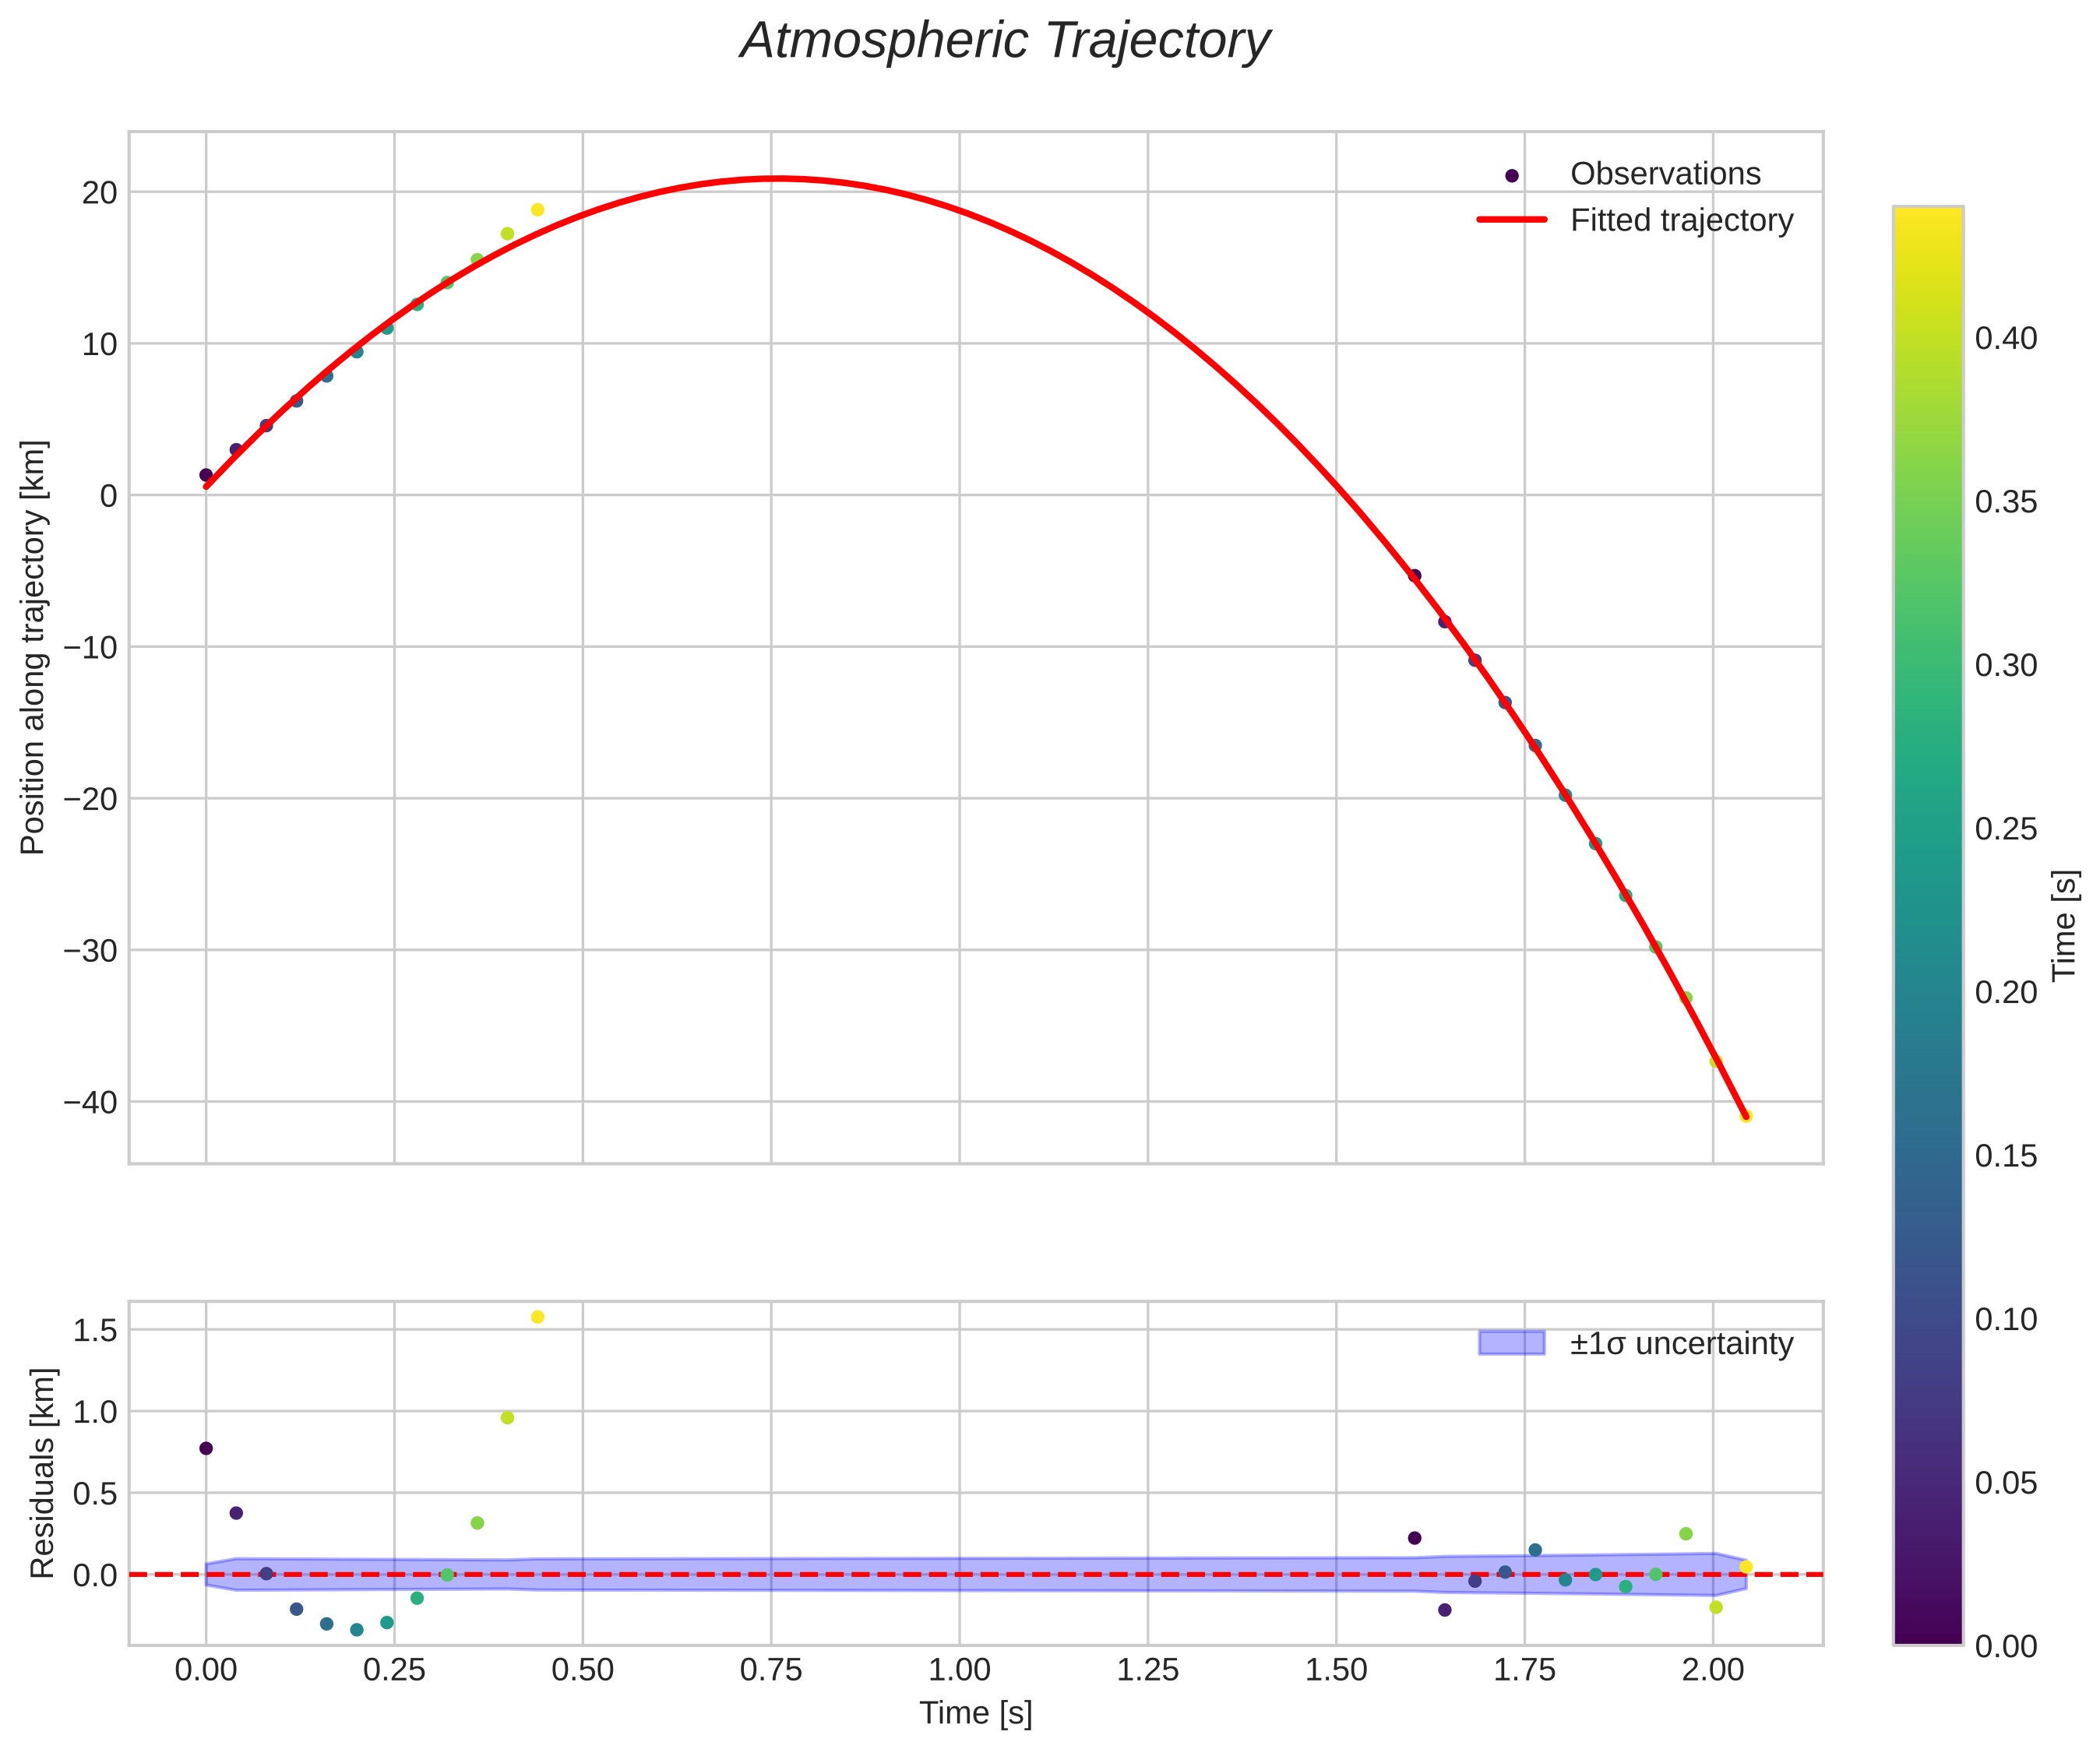
Task: Click the first dark observation point near 1 km
Action: [x=206, y=475]
